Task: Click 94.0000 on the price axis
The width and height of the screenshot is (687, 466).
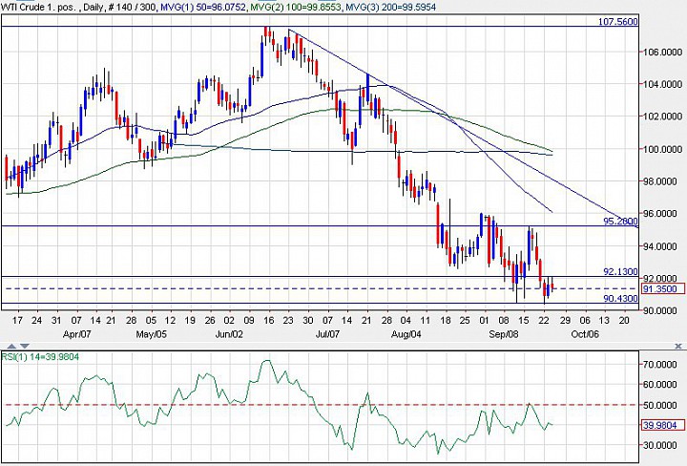Action: [662, 246]
